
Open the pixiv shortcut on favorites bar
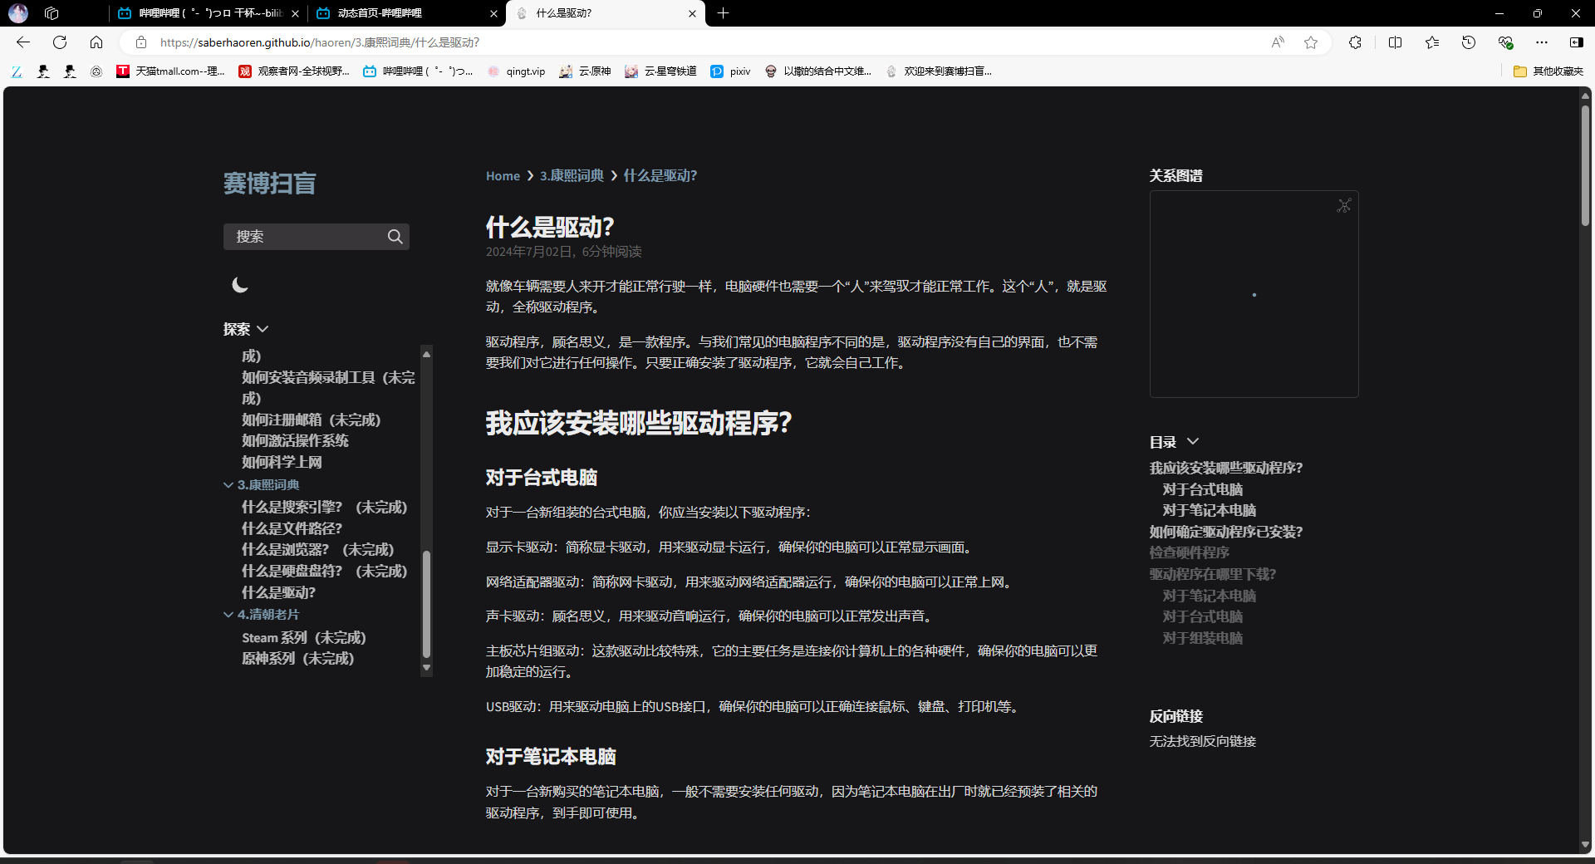[x=730, y=71]
